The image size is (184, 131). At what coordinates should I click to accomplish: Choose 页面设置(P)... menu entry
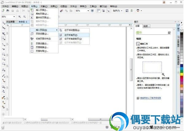(44, 44)
